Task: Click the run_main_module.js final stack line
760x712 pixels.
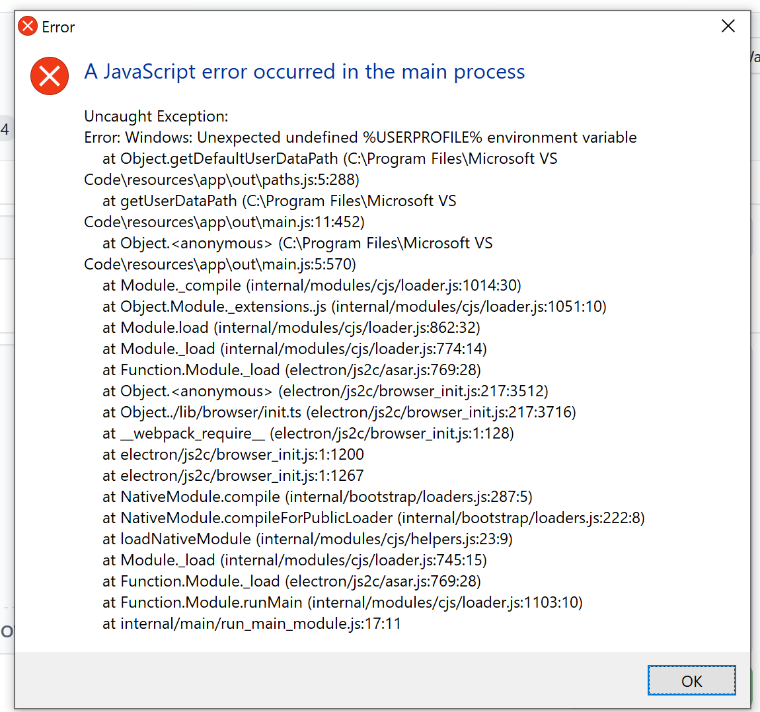Action: point(253,623)
